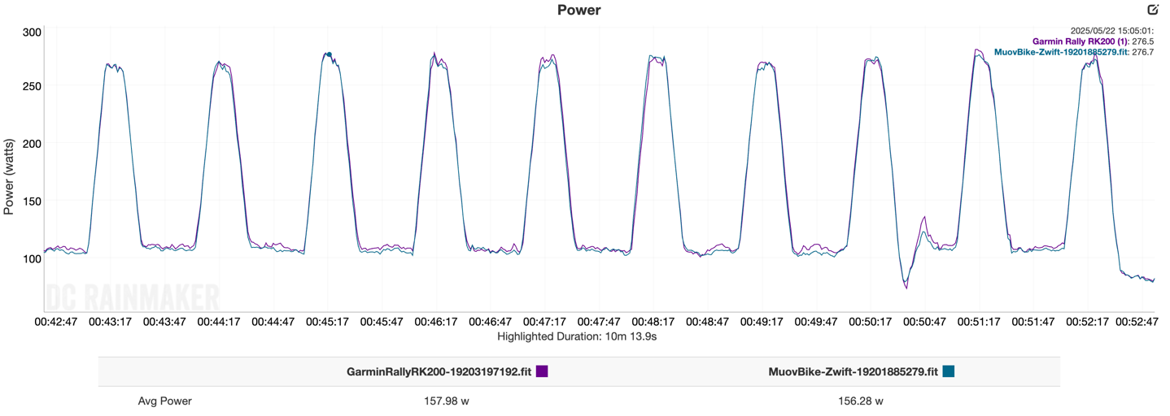This screenshot has width=1170, height=416.
Task: Click the 00:51:47 time axis label
Action: click(x=1034, y=322)
